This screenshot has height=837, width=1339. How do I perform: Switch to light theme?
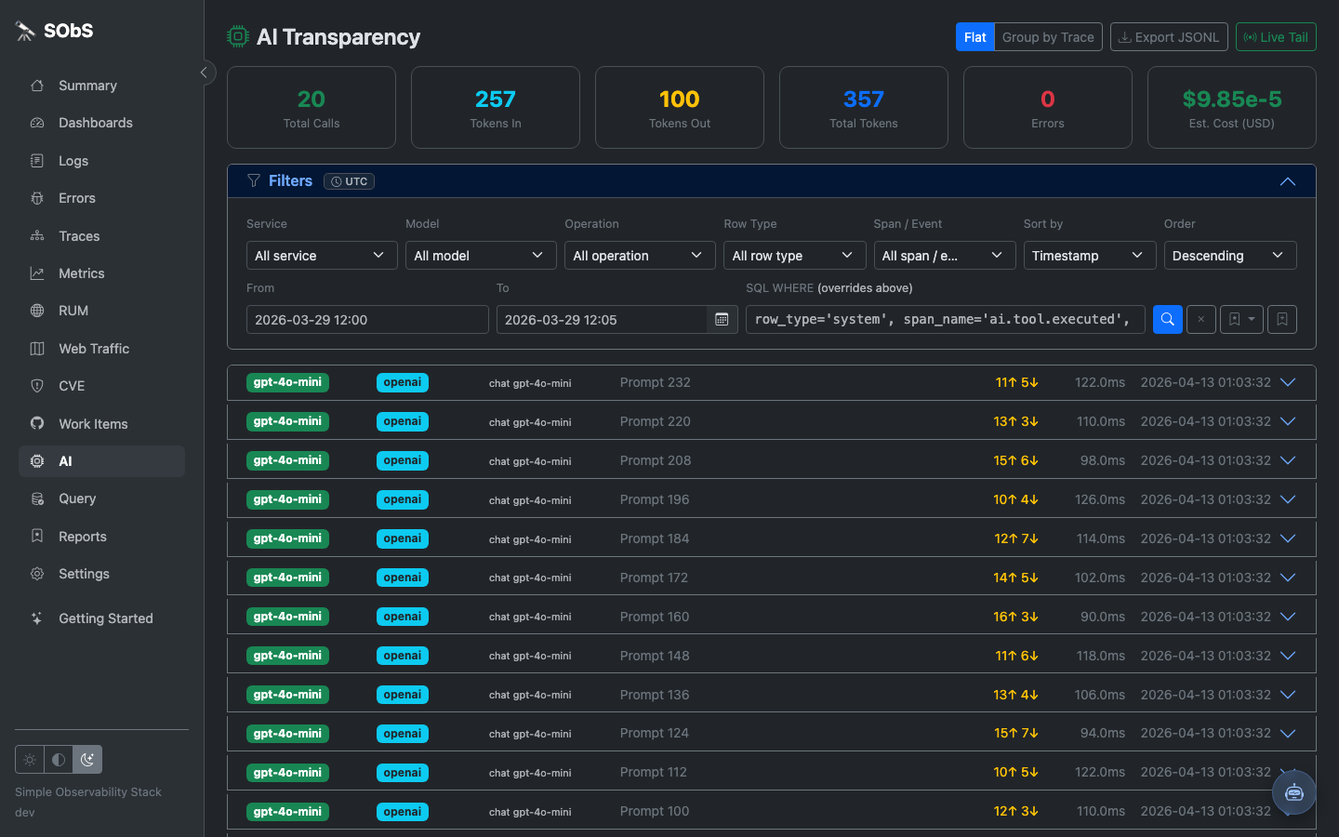[30, 760]
